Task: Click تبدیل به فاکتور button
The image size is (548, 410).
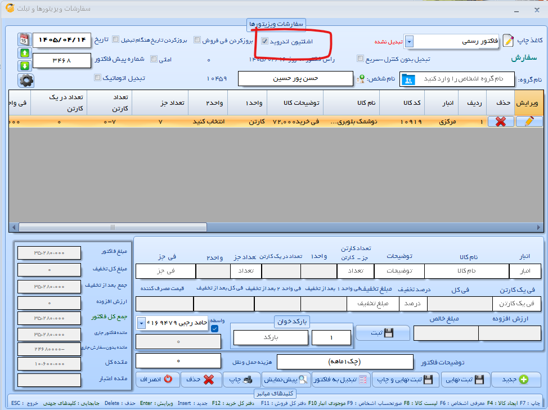Action: (x=340, y=380)
